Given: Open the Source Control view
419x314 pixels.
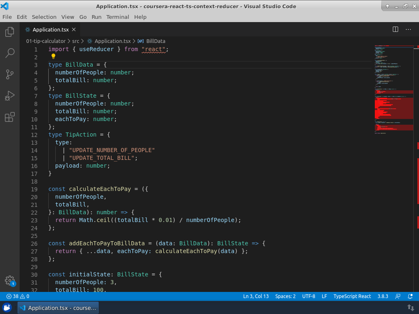Looking at the screenshot, I should coord(10,74).
